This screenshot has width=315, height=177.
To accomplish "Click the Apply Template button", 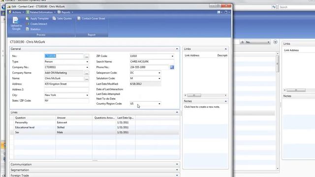I will coord(37,19).
